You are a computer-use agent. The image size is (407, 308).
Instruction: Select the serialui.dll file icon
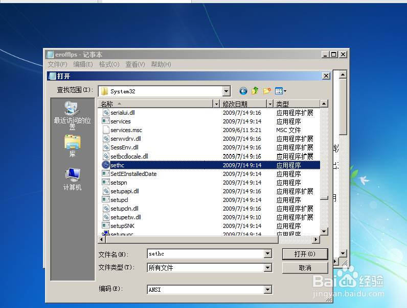click(106, 113)
